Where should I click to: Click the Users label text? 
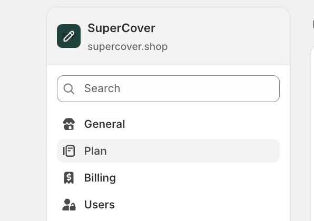pos(100,205)
